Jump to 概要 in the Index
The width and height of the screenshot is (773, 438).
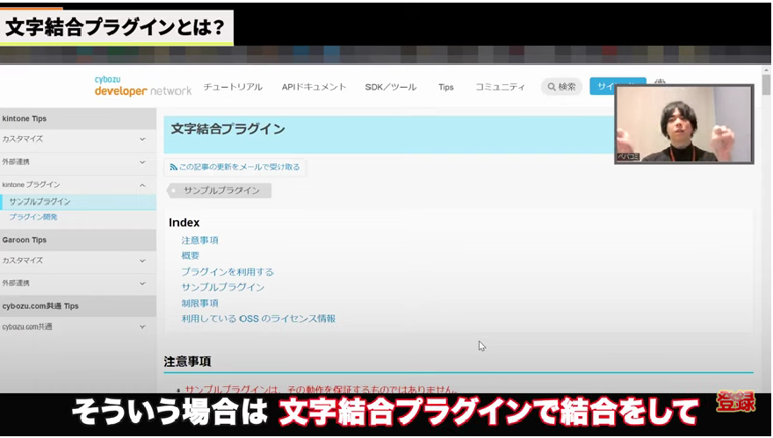click(191, 255)
